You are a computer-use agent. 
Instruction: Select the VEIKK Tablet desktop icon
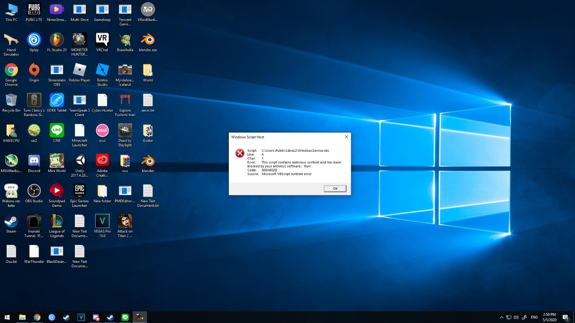tap(57, 103)
